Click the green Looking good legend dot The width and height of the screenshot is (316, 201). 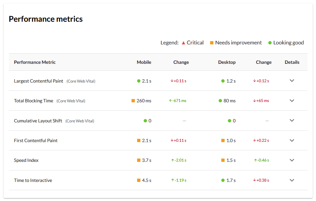[x=270, y=42]
